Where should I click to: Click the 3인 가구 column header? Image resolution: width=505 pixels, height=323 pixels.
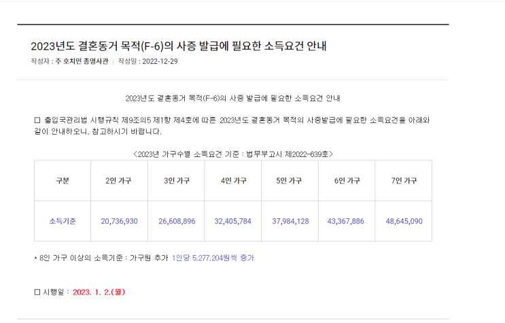click(x=177, y=180)
